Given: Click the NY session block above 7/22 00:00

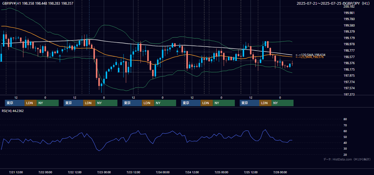Looking at the screenshot, I should (x=48, y=103).
